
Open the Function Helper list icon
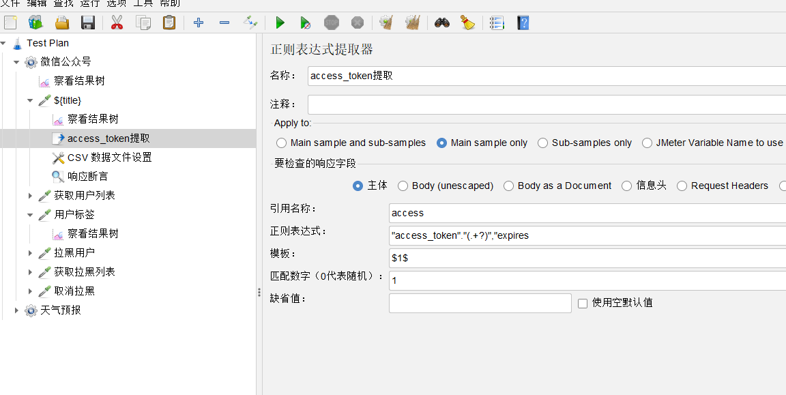tap(497, 23)
